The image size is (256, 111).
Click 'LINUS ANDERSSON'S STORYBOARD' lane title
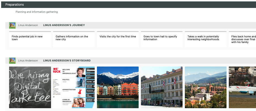67,61
